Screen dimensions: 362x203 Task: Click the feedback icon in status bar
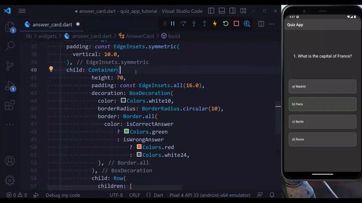point(260,195)
